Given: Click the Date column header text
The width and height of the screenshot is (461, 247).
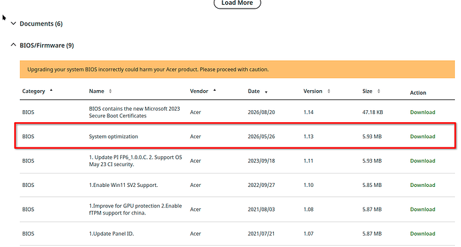Looking at the screenshot, I should 254,91.
